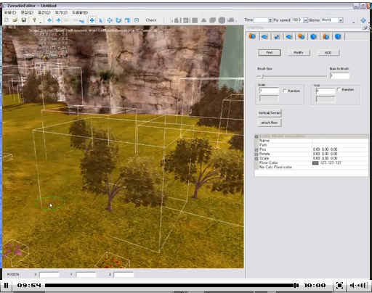Open the fifth control tab, orange and blue spheres
Viewport: 372px width, 293px height.
pyautogui.click(x=302, y=37)
